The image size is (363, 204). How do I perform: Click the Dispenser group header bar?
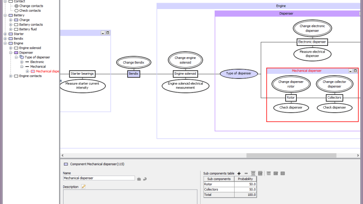click(x=287, y=14)
